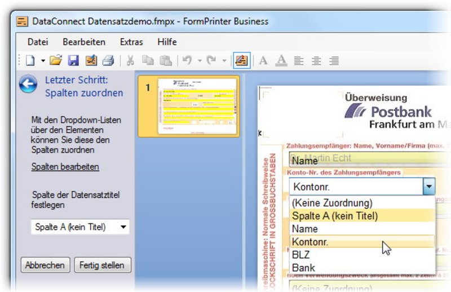Choose Name in the dropdown list
The width and height of the screenshot is (451, 292).
[x=362, y=229]
